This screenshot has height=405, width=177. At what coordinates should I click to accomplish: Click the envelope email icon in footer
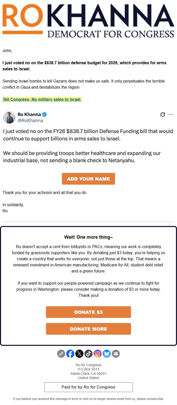point(116,353)
